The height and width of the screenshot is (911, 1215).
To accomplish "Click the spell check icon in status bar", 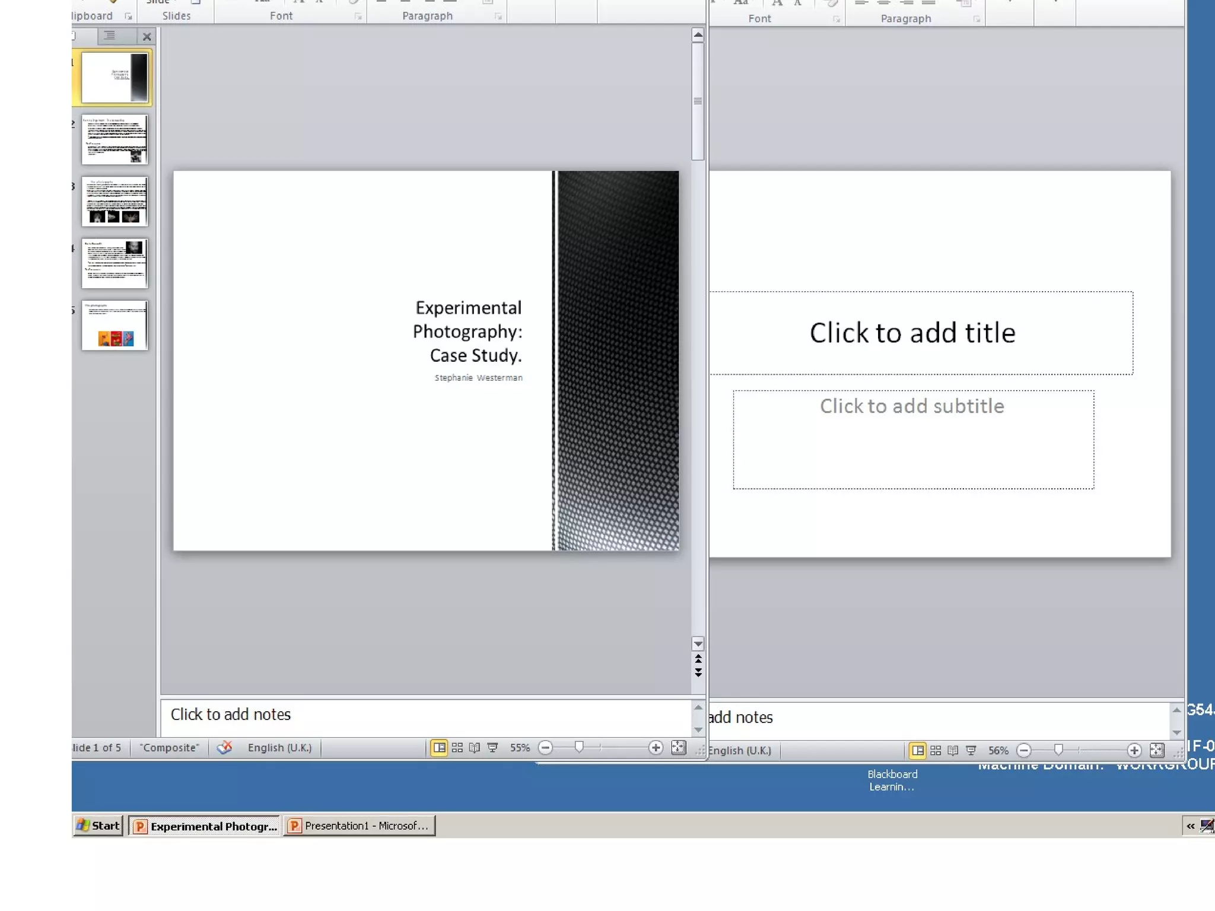I will click(x=224, y=748).
